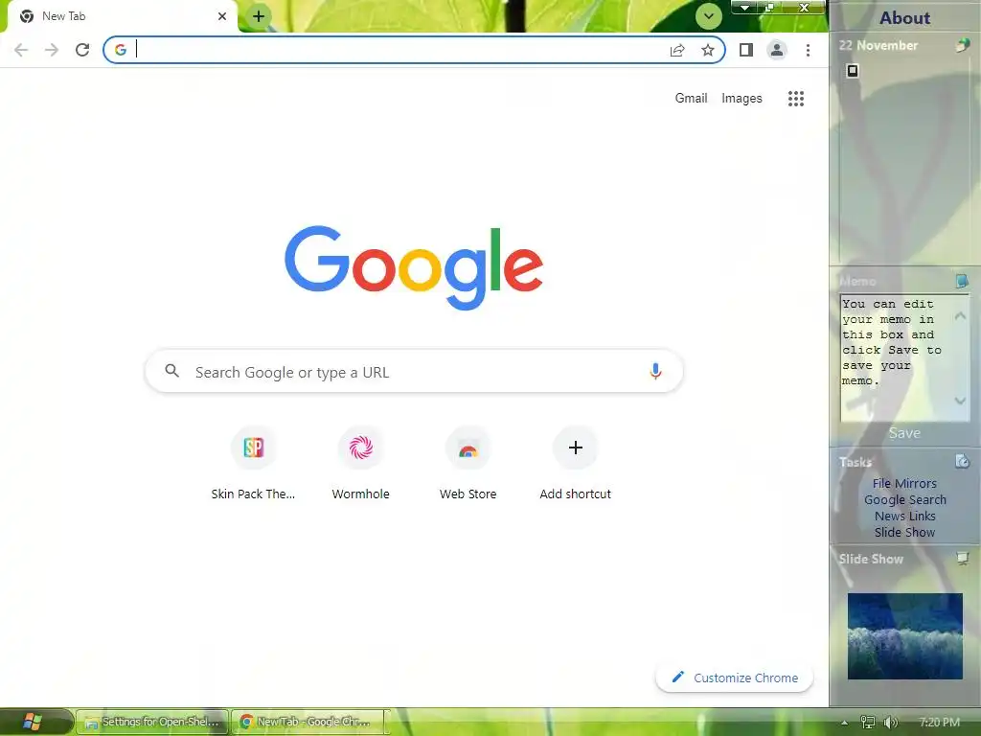Image resolution: width=981 pixels, height=736 pixels.
Task: Save the memo
Action: coord(904,433)
